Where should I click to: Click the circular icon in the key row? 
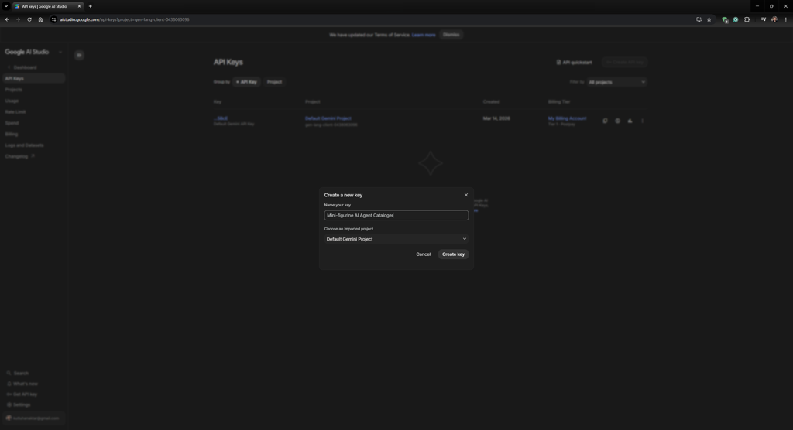pyautogui.click(x=617, y=121)
